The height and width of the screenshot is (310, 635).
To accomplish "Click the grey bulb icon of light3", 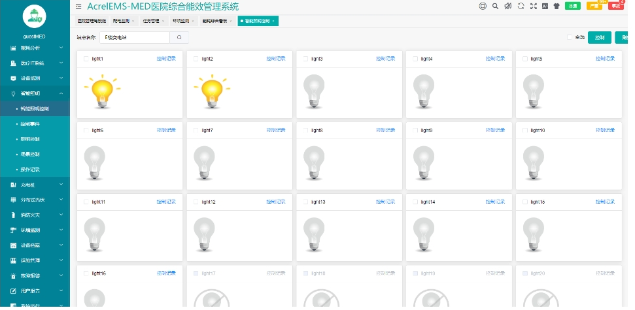I will [314, 91].
